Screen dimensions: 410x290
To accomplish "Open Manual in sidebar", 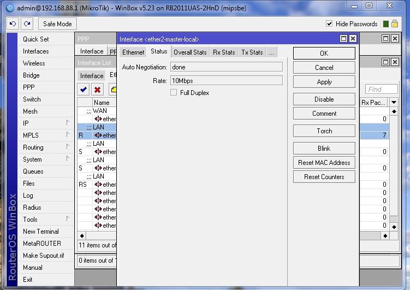I will tap(33, 268).
